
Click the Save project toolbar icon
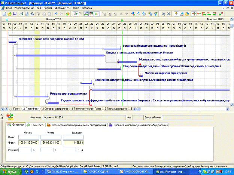15,13
